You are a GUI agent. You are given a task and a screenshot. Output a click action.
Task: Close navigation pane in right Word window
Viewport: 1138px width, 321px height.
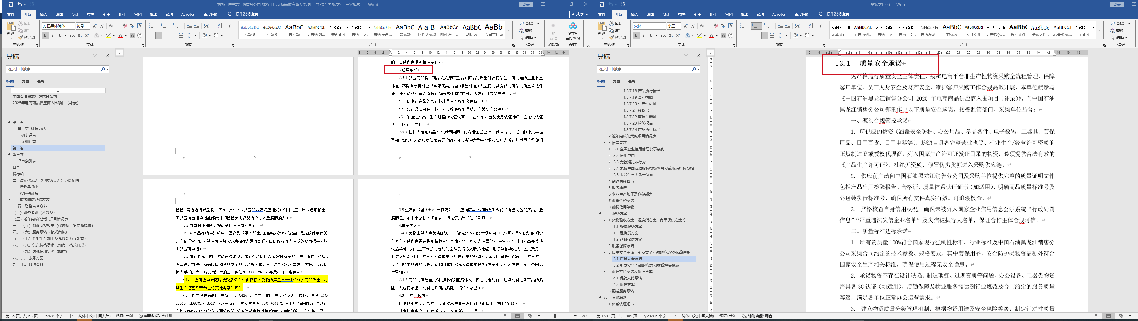tap(698, 56)
